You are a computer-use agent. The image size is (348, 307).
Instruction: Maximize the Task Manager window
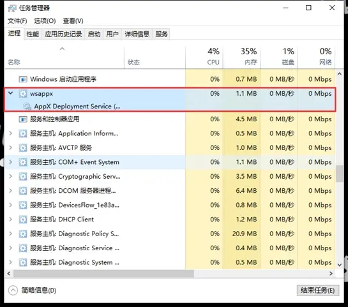[x=308, y=8]
